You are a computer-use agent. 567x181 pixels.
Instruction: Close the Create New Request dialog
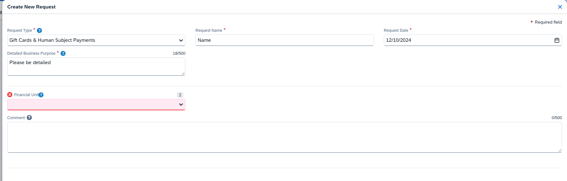(x=560, y=7)
